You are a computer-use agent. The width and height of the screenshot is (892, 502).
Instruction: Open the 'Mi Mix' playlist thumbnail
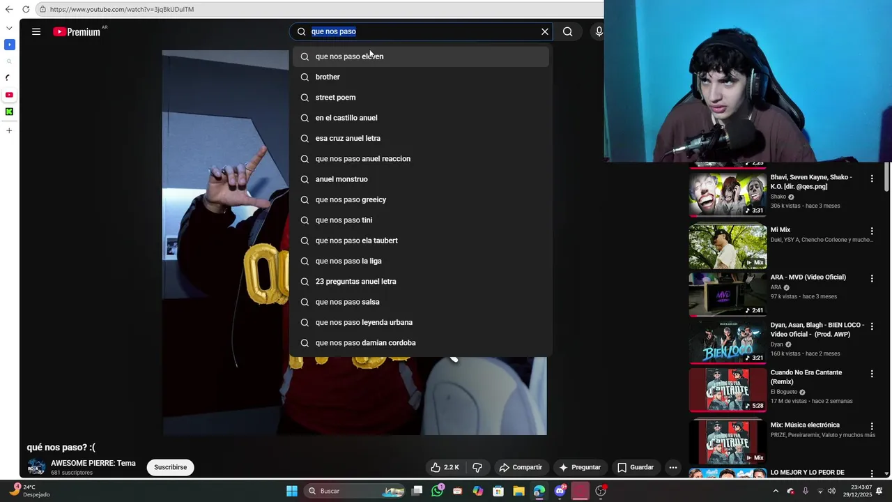[728, 247]
